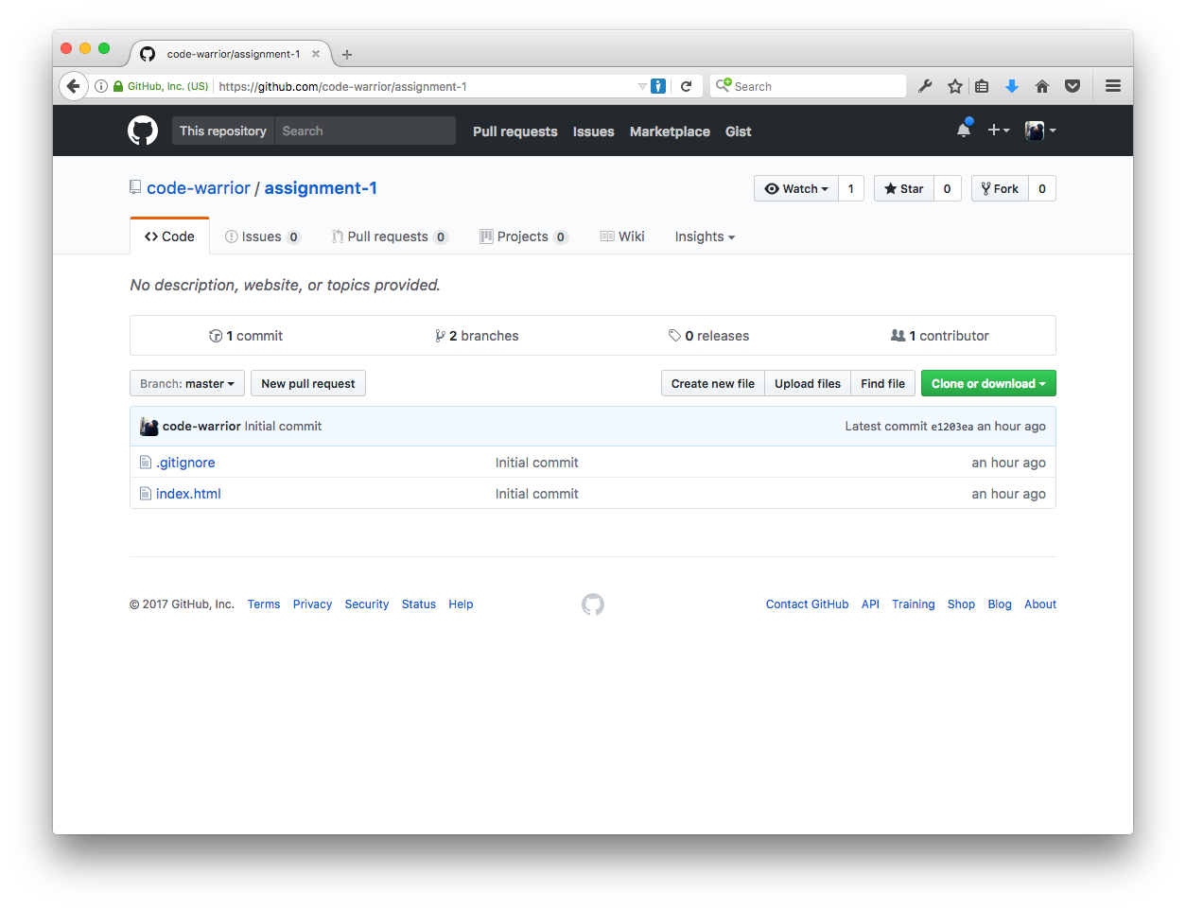Click the commit author avatar beside code-warrior
1186x910 pixels.
(x=148, y=427)
